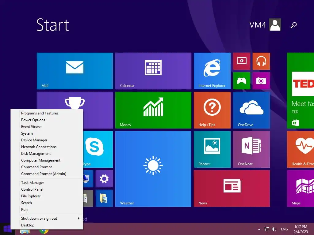Click the ENG language indicator
314x235 pixels.
pyautogui.click(x=284, y=229)
